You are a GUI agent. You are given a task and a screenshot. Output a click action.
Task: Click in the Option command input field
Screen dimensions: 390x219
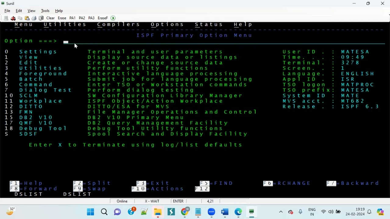pyautogui.click(x=224, y=41)
